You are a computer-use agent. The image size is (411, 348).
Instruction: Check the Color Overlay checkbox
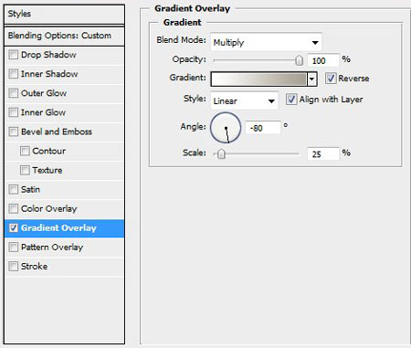pos(13,208)
